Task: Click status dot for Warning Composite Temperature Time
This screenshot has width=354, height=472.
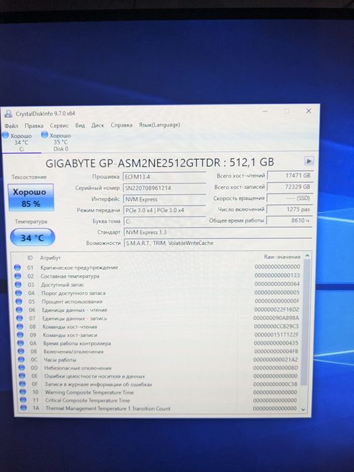Action: tap(22, 392)
